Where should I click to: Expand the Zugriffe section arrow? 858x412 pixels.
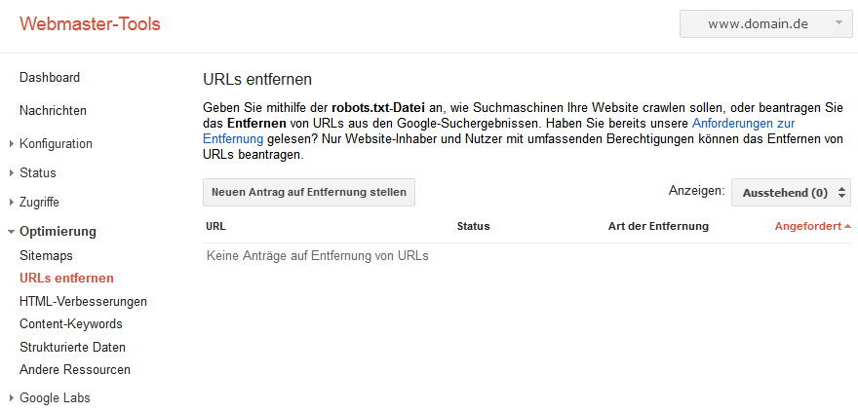pos(11,203)
